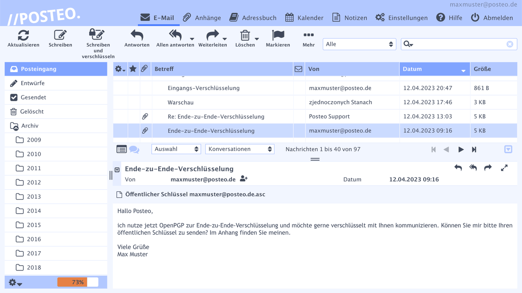Viewport: 522px width, 293px height.
Task: Click into the search input field
Action: coord(460,44)
